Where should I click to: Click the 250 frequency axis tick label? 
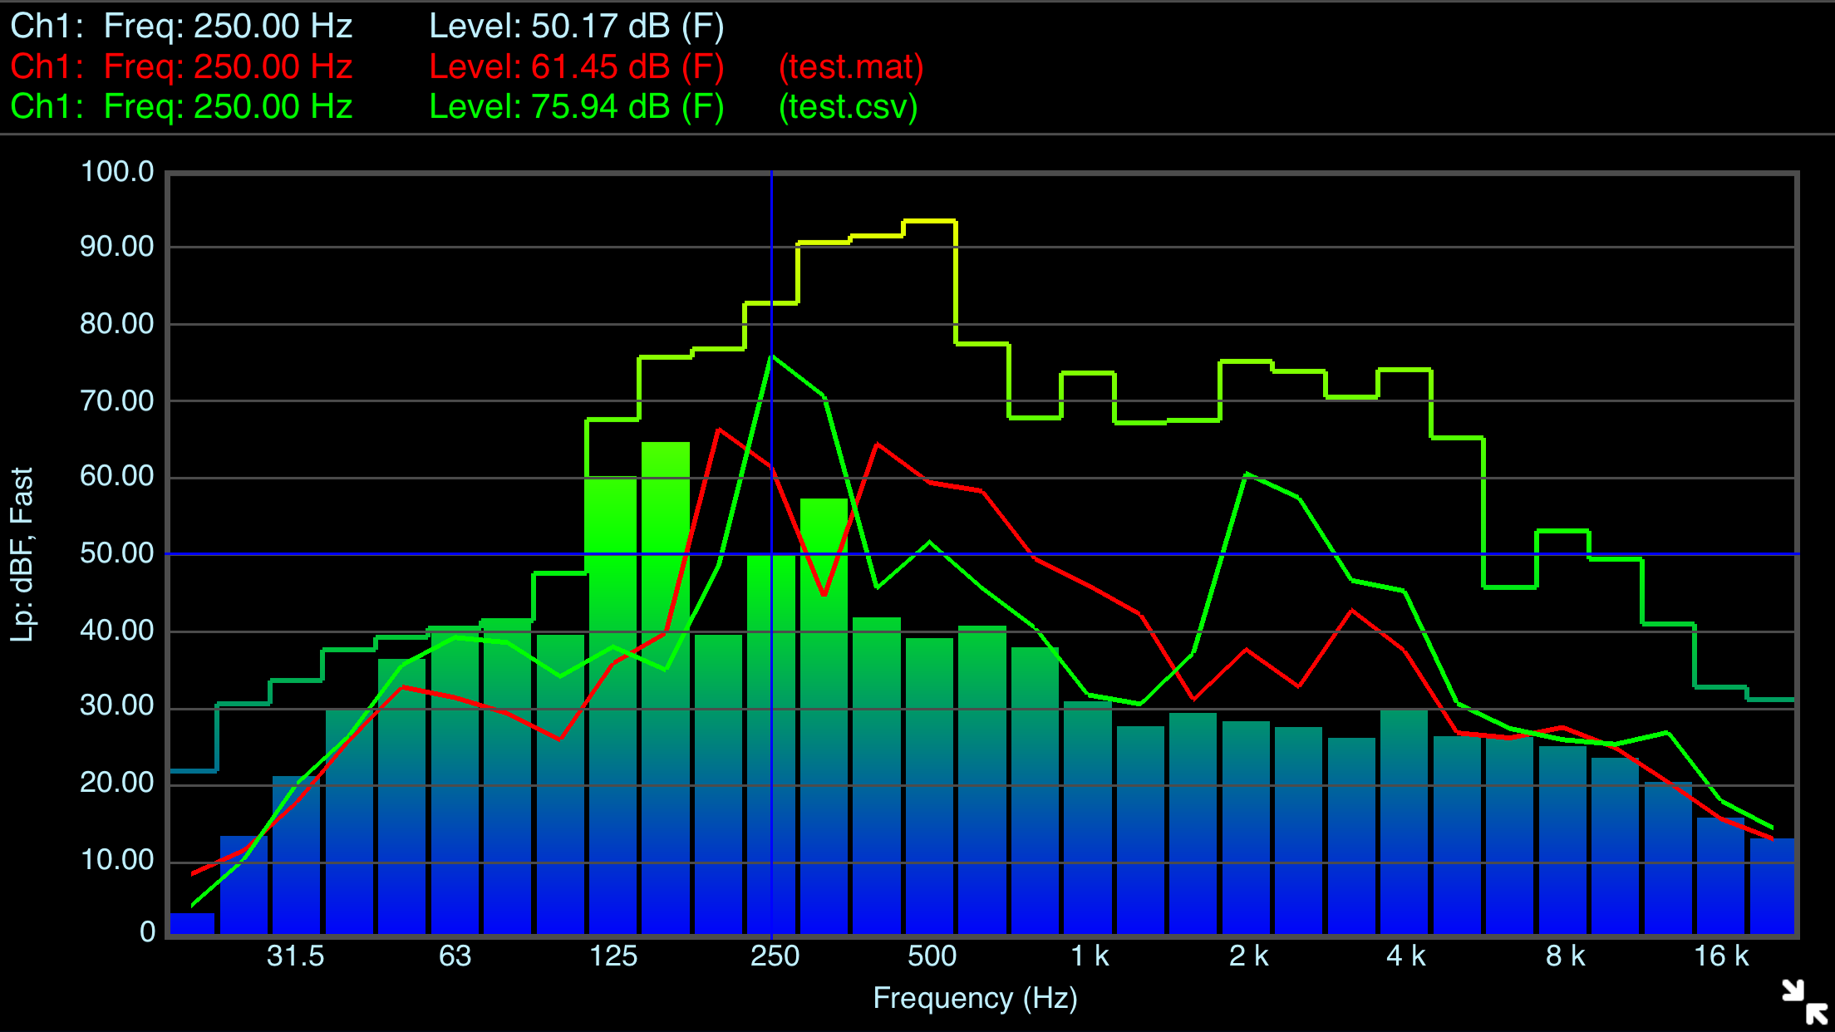(774, 956)
